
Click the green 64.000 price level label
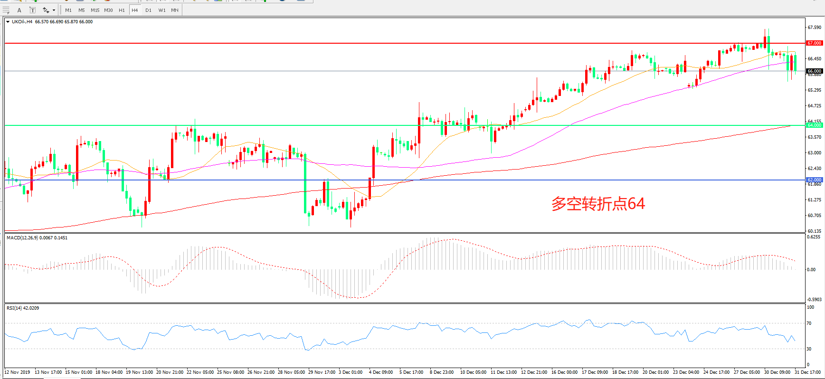(814, 125)
